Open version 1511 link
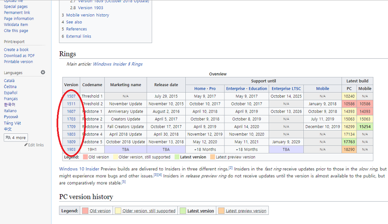Image resolution: width=388 pixels, height=224 pixels. (71, 104)
